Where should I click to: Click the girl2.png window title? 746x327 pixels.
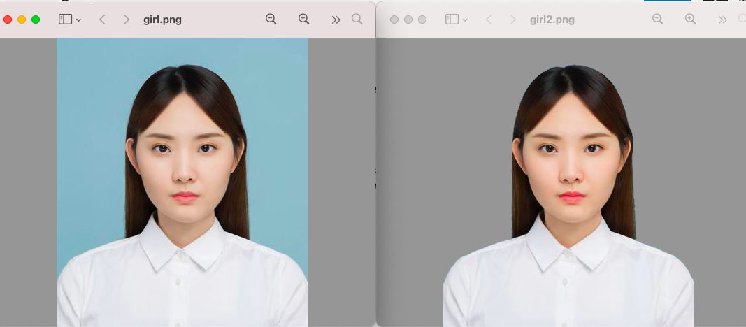tap(552, 20)
